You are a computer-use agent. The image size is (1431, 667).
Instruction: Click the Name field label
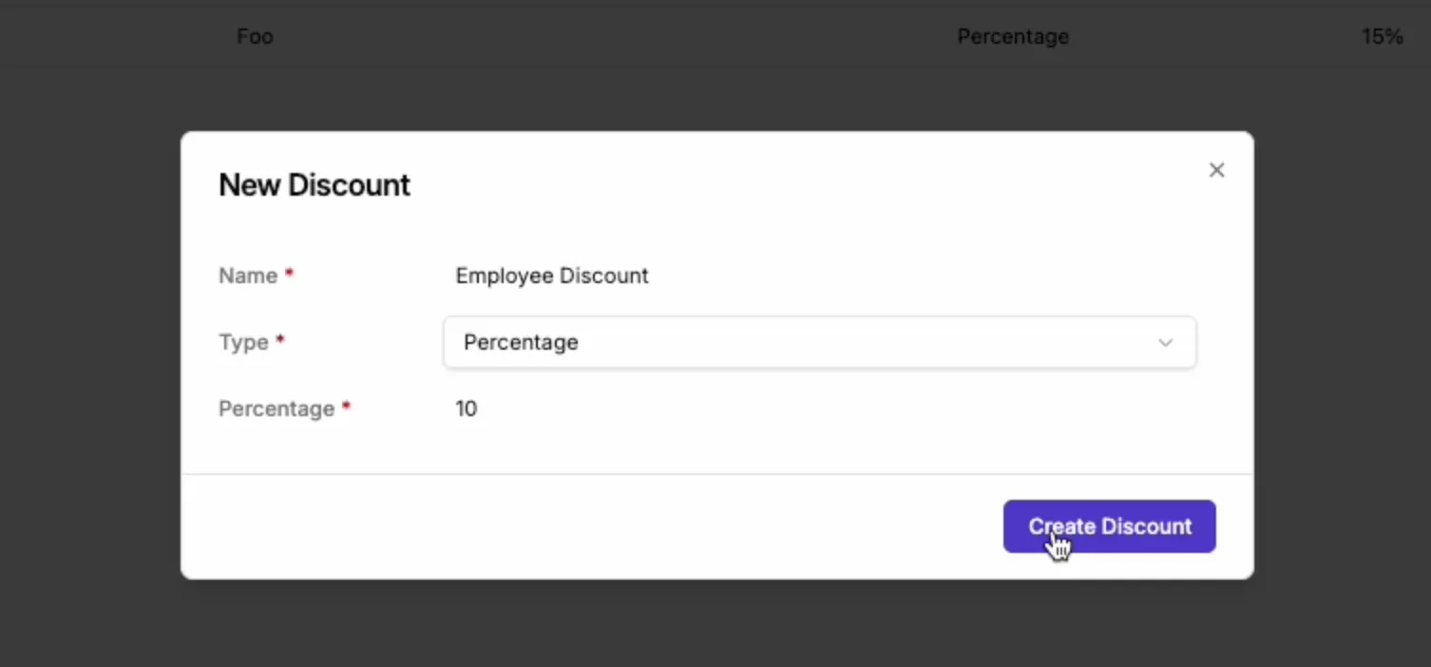coord(248,276)
